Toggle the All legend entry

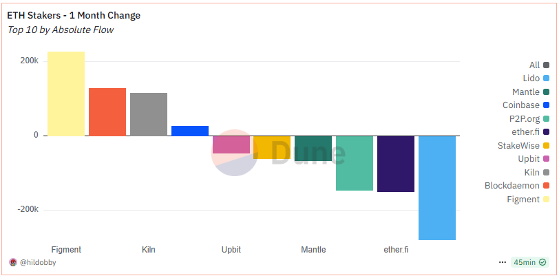(x=539, y=65)
